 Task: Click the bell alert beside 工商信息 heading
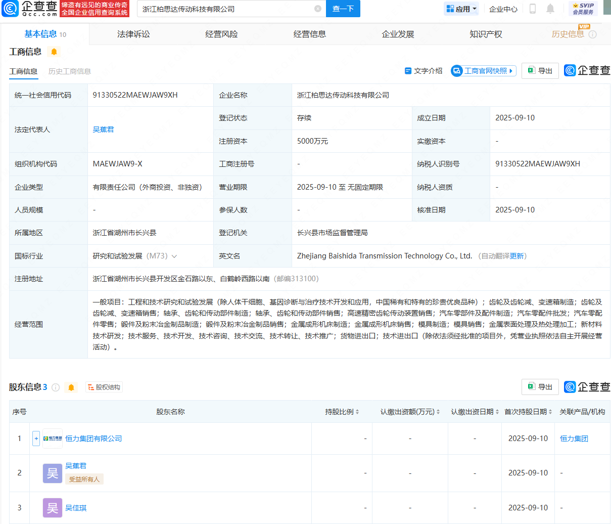pyautogui.click(x=54, y=52)
